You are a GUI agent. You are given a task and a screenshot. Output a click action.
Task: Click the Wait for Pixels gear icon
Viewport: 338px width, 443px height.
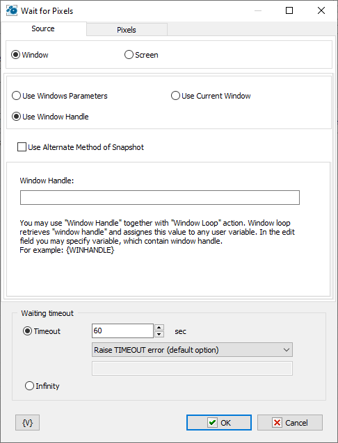12,10
